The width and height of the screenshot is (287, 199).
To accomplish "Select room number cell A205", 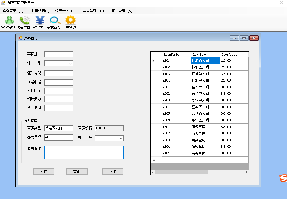I will (177, 113).
